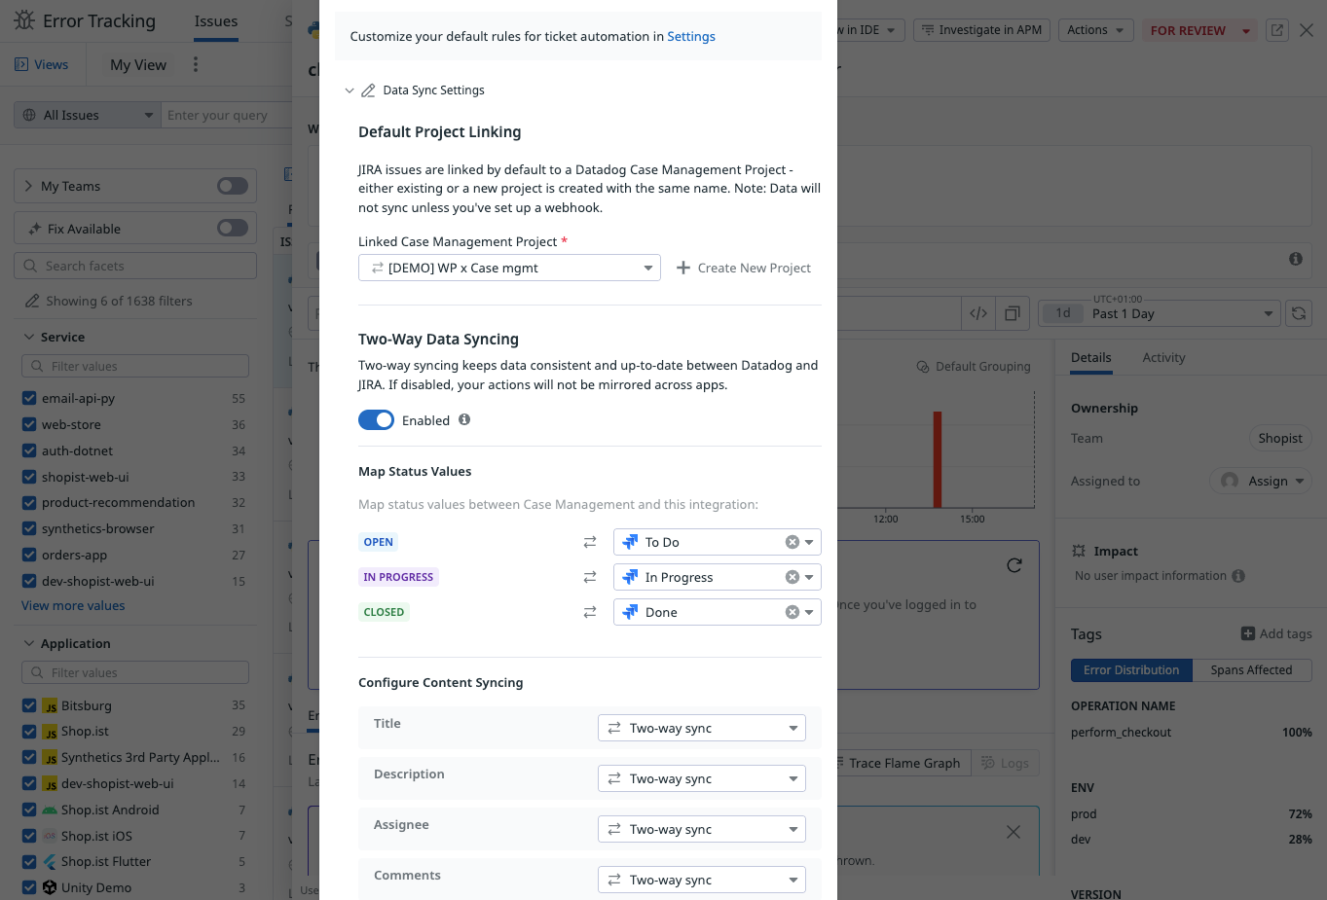Disable two-way data syncing toggle
The width and height of the screenshot is (1327, 900).
[x=376, y=420]
